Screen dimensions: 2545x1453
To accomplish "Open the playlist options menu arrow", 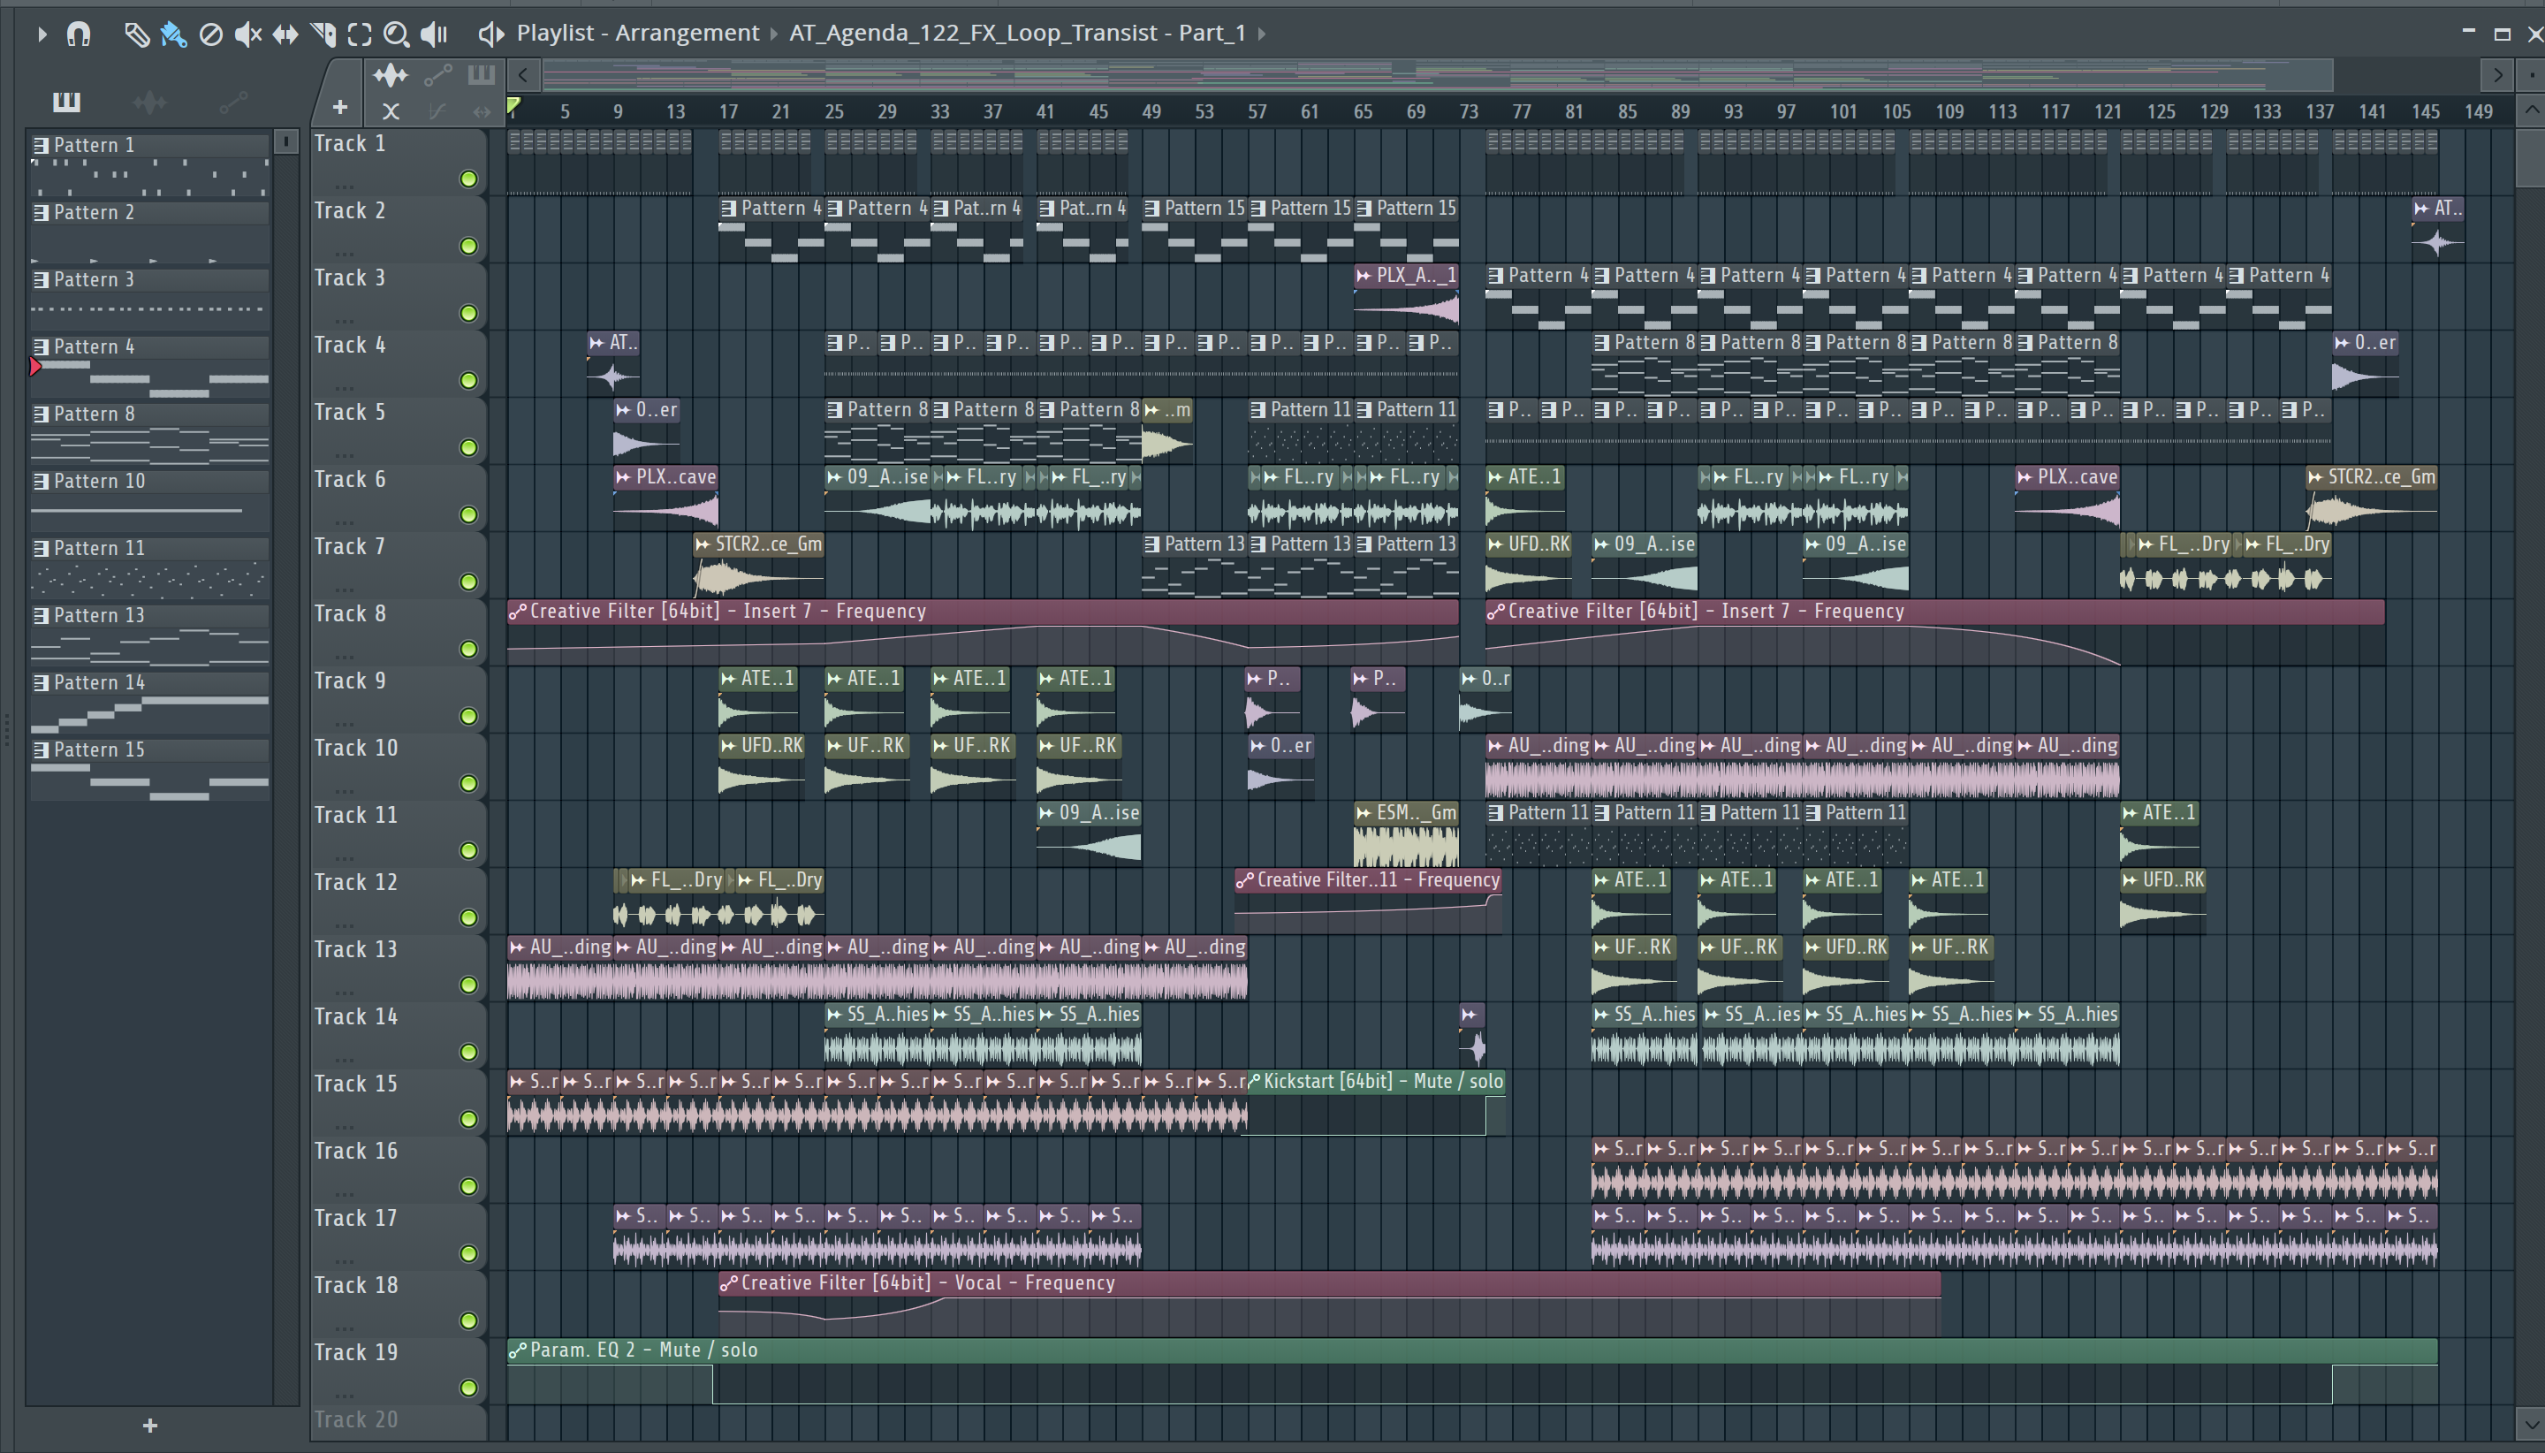I will (x=42, y=34).
